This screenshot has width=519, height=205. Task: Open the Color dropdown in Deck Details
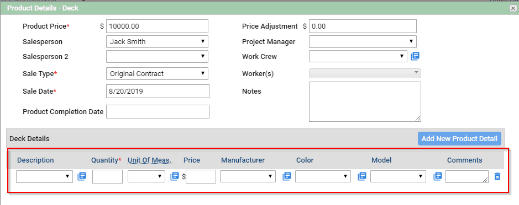pyautogui.click(x=323, y=176)
